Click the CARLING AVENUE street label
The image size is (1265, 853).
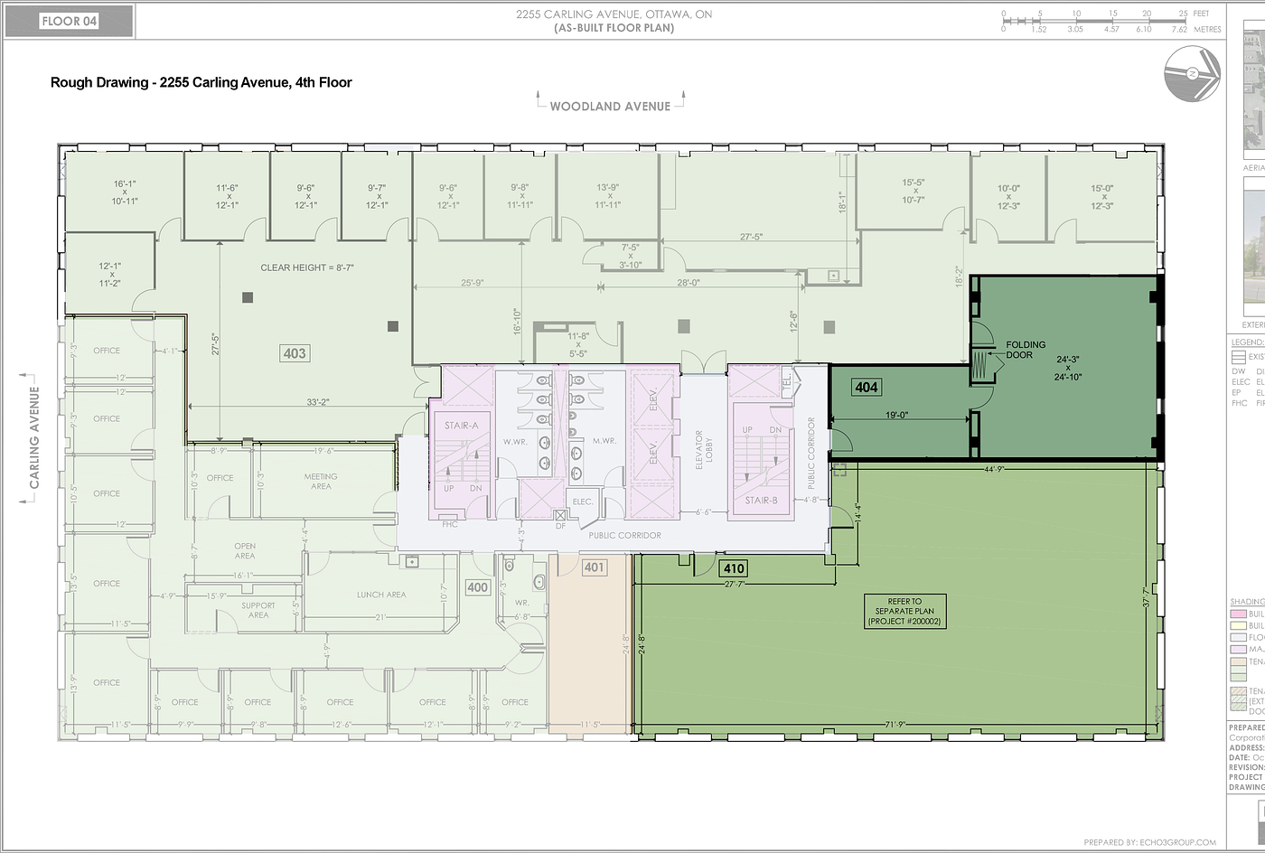34,437
